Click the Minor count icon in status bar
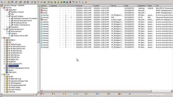The image size is (173, 97). (x=64, y=94)
